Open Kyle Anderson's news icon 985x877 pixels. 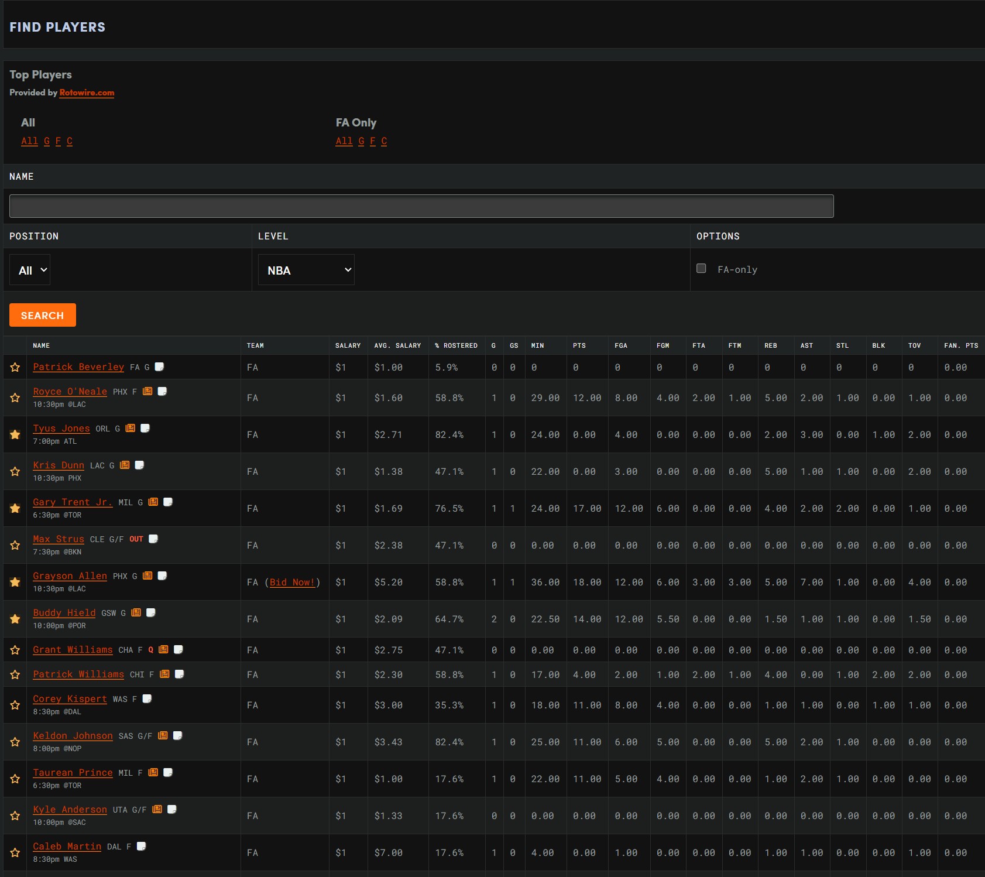157,809
